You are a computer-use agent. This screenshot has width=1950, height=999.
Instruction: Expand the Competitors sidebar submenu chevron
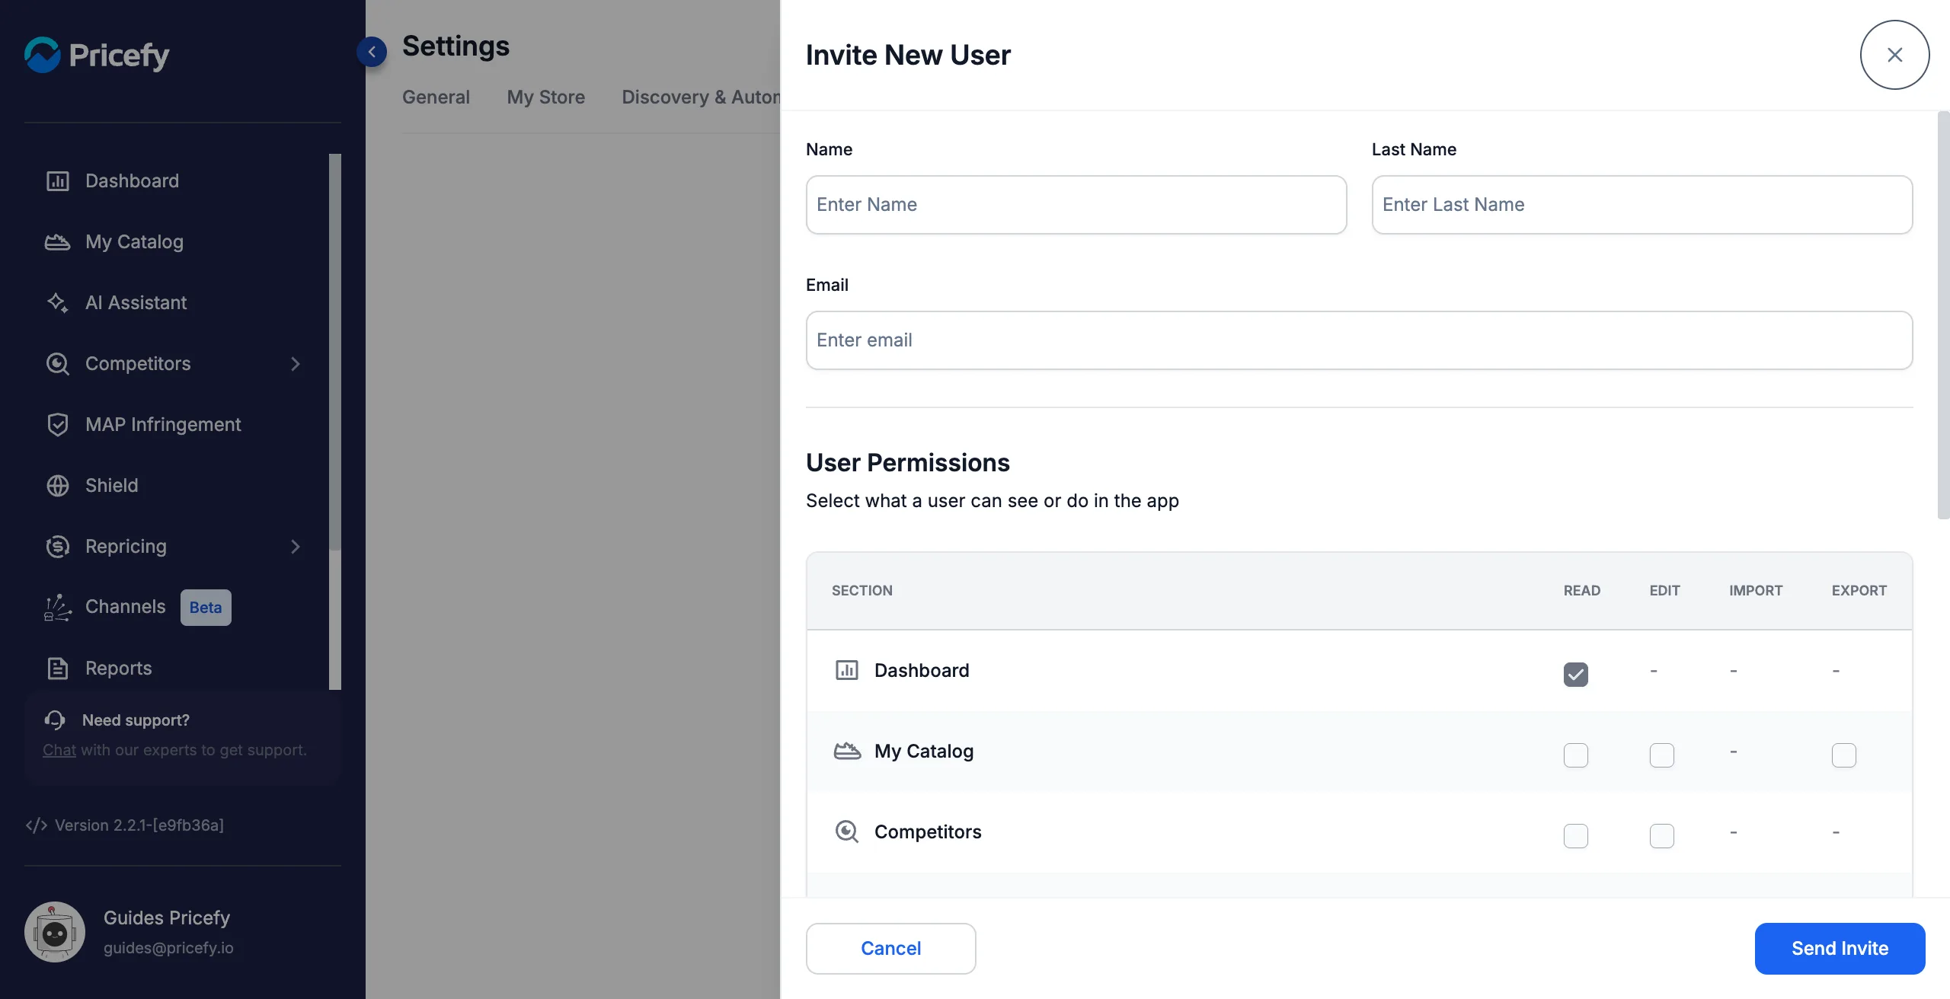(x=296, y=364)
